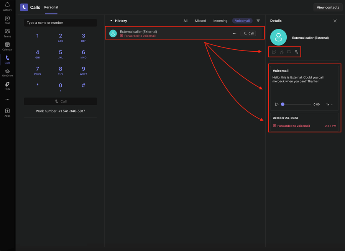Select the Calls icon in the sidebar
345x251 pixels.
pyautogui.click(x=7, y=60)
